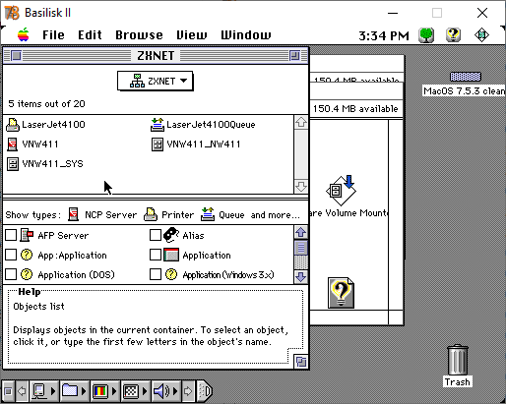This screenshot has width=506, height=404.
Task: Select the LaserJet4100 printer object
Action: pos(46,125)
